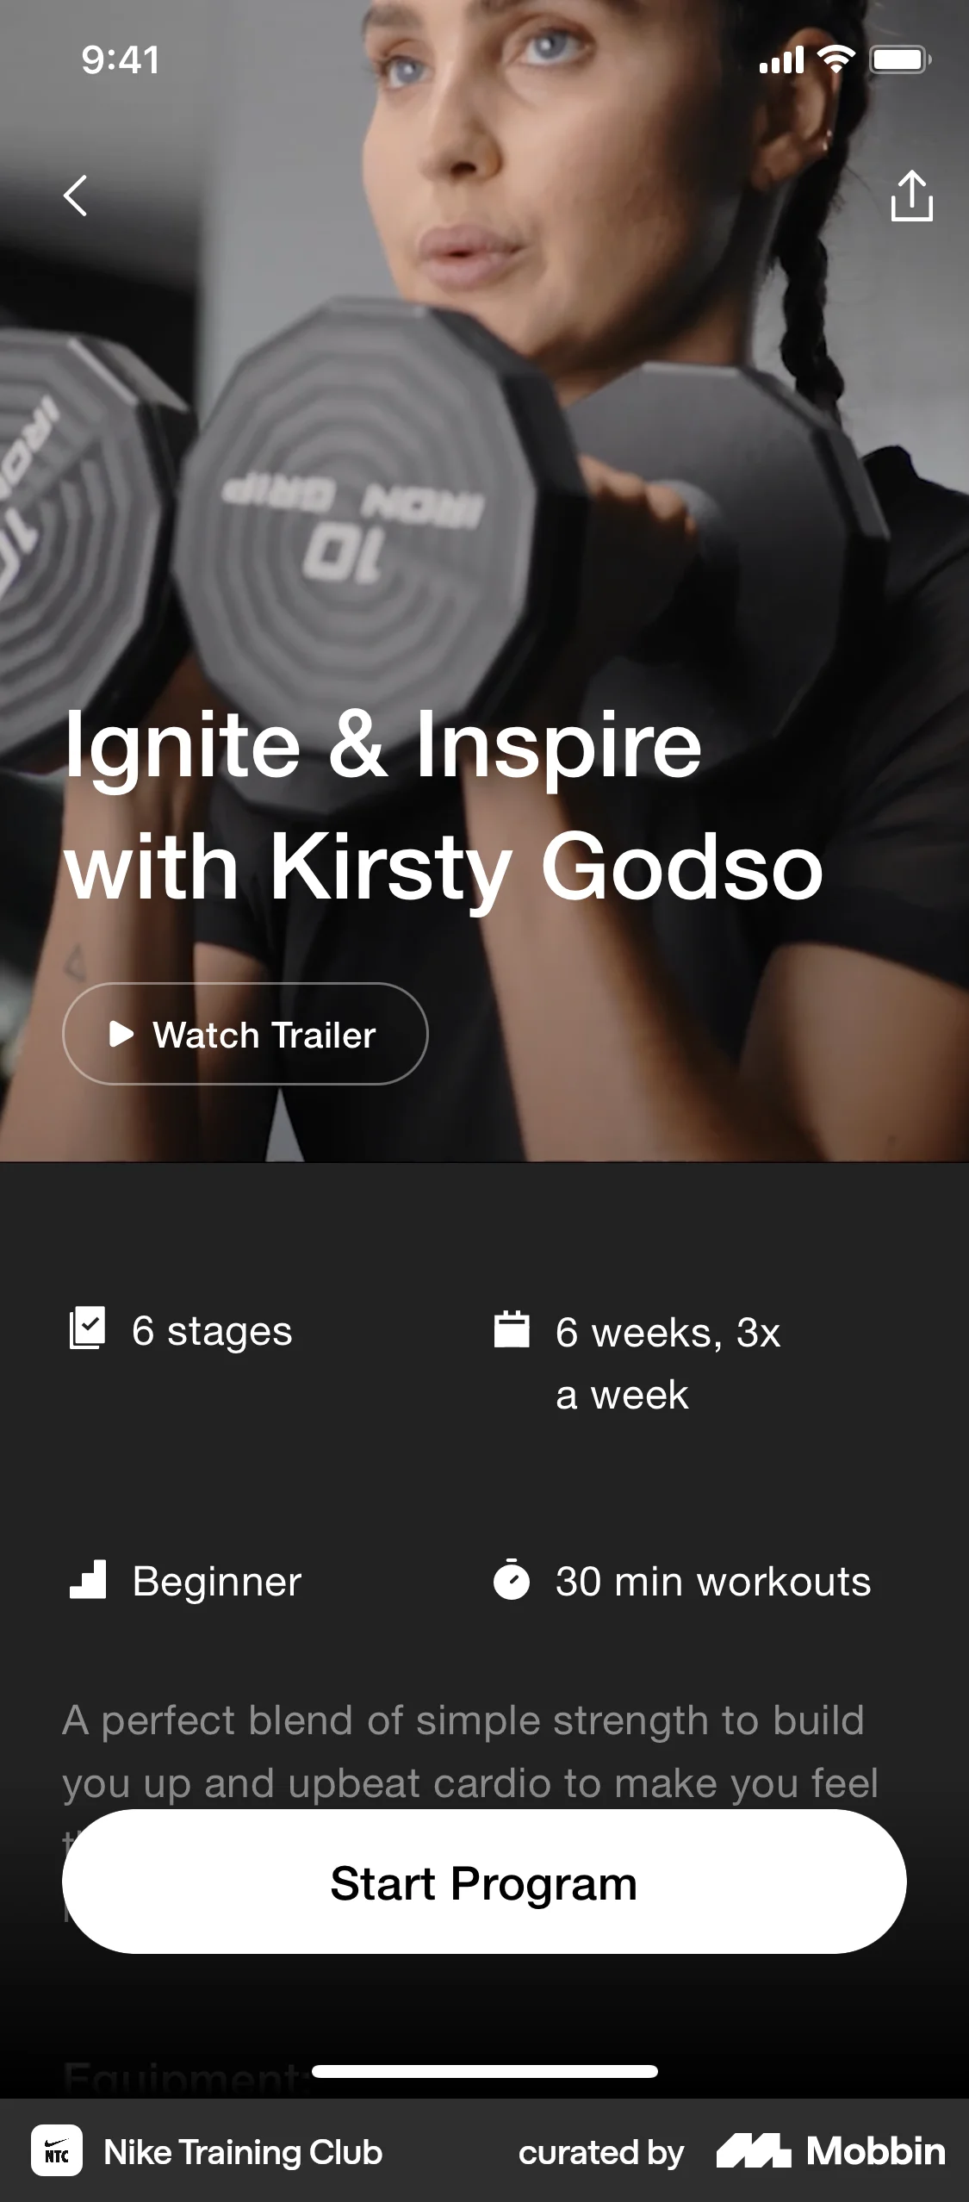This screenshot has width=969, height=2202.
Task: Select the Beginner difficulty label
Action: [x=217, y=1582]
